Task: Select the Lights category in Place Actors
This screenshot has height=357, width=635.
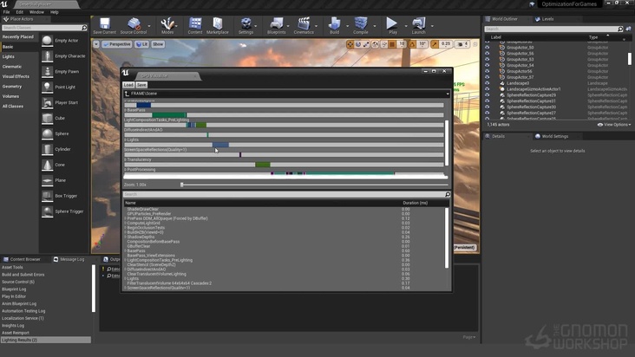Action: click(x=8, y=56)
